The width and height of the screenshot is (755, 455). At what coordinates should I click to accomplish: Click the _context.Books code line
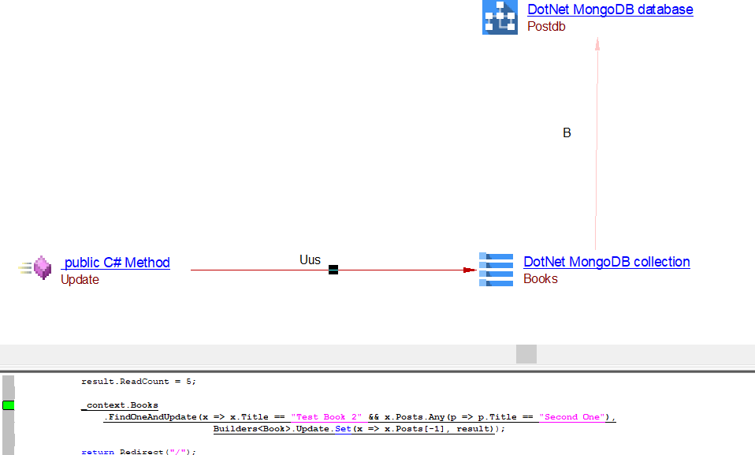(x=121, y=405)
